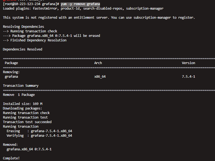Click the 'Installed size: 169 M' line
215x161 pixels.
pyautogui.click(x=23, y=104)
